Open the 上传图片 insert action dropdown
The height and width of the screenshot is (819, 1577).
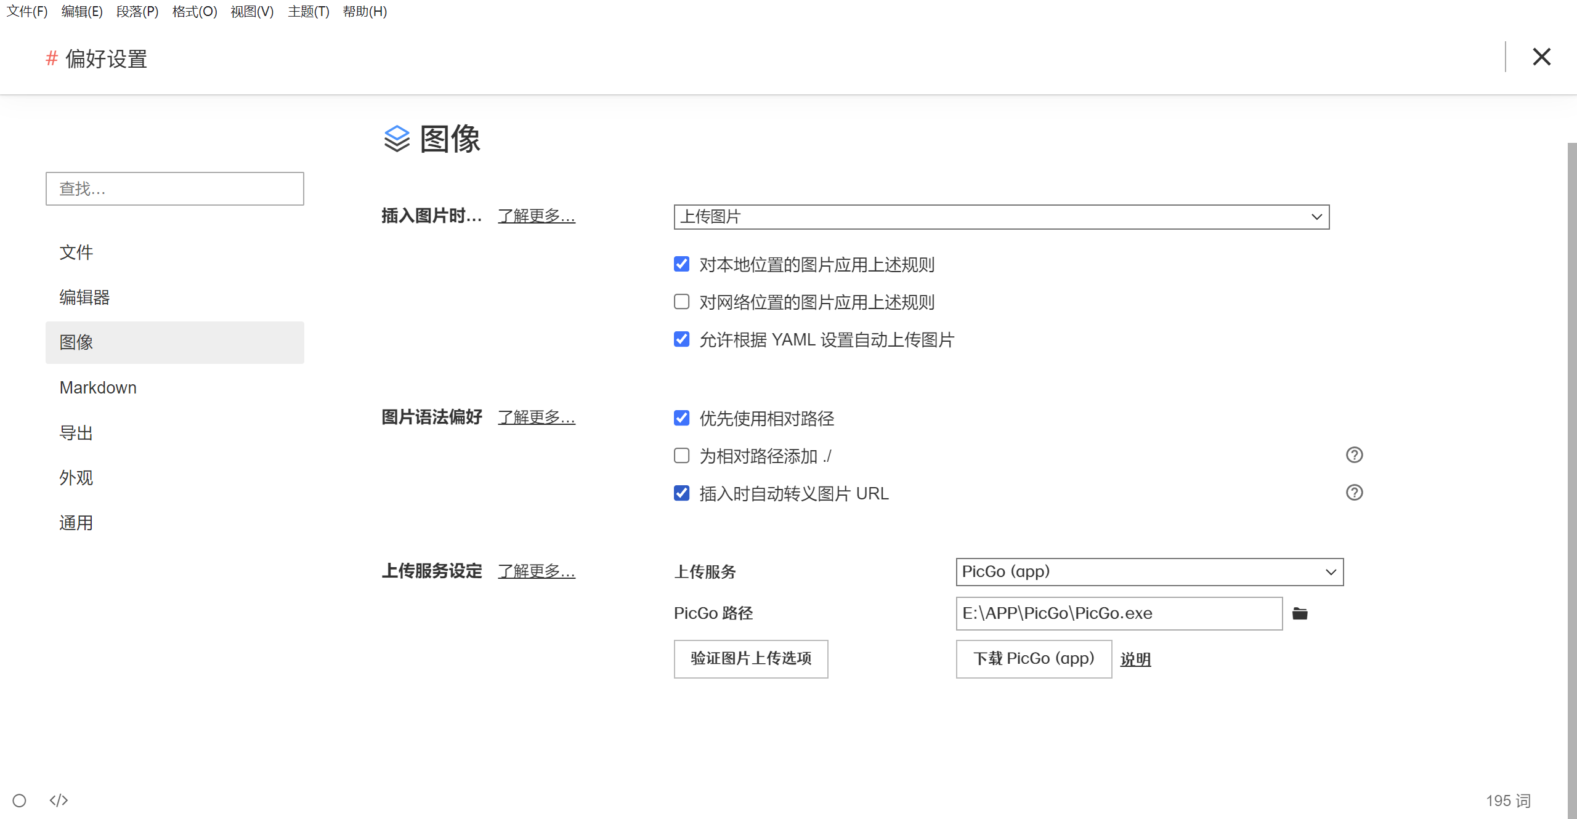pyautogui.click(x=1001, y=217)
